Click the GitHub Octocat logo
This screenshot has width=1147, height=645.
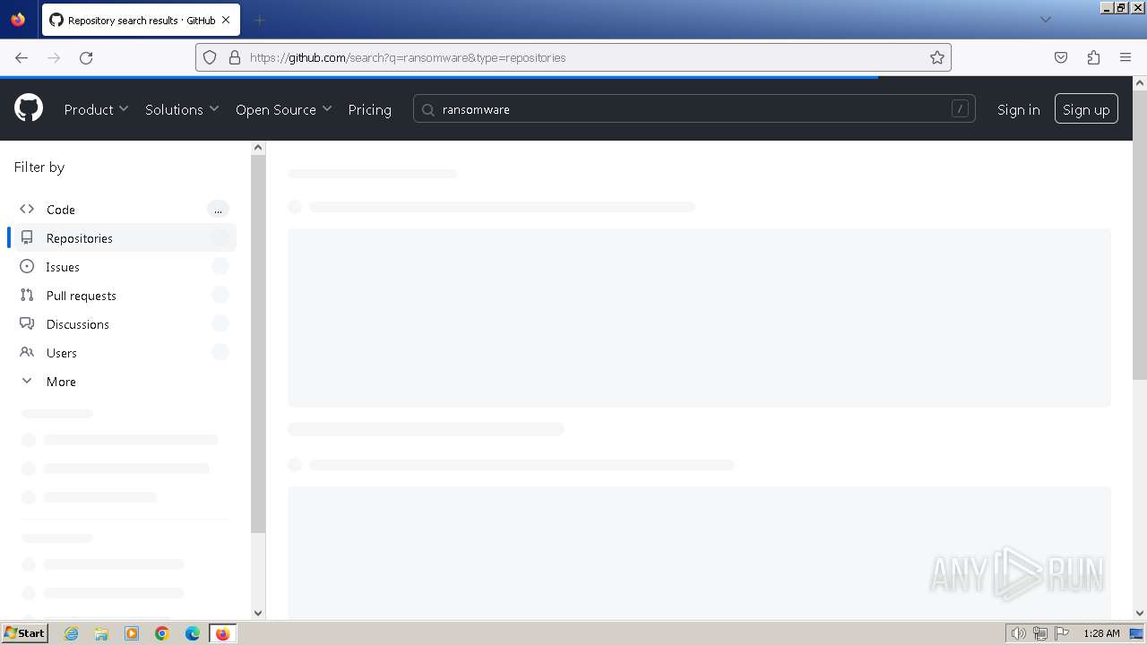coord(29,108)
